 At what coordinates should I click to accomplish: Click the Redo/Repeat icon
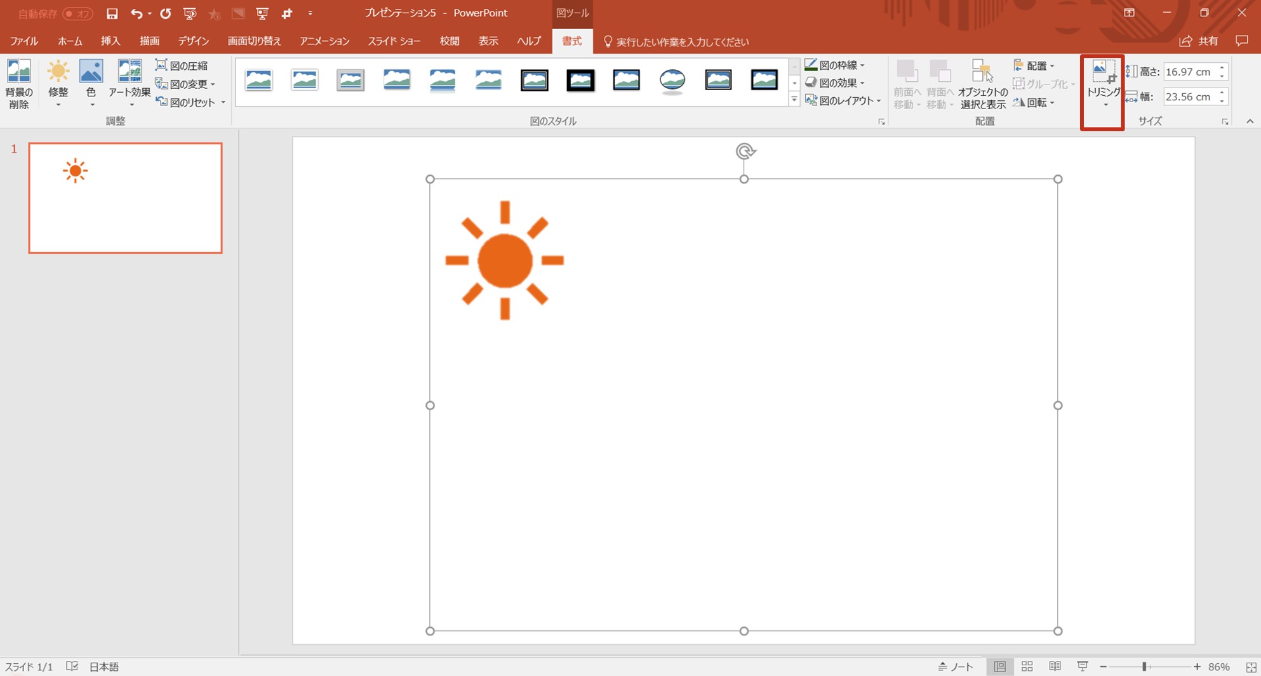166,13
